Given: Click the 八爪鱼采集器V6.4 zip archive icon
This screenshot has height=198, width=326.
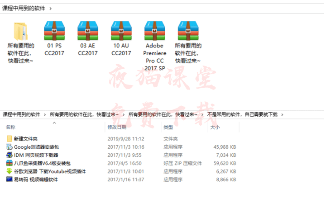Looking at the screenshot, I should pos(9,163).
